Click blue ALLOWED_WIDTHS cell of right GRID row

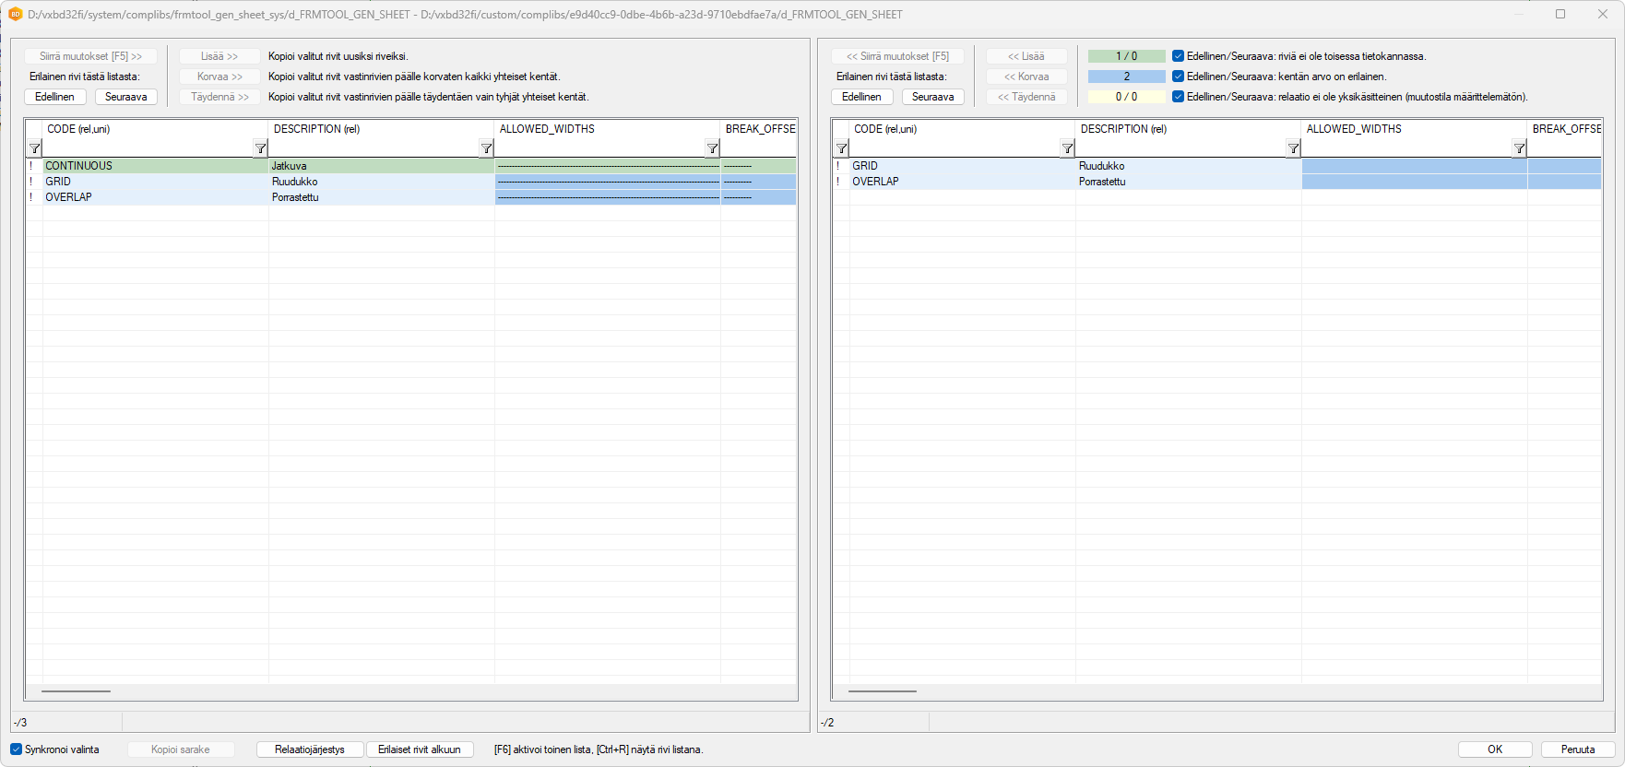[x=1414, y=166]
